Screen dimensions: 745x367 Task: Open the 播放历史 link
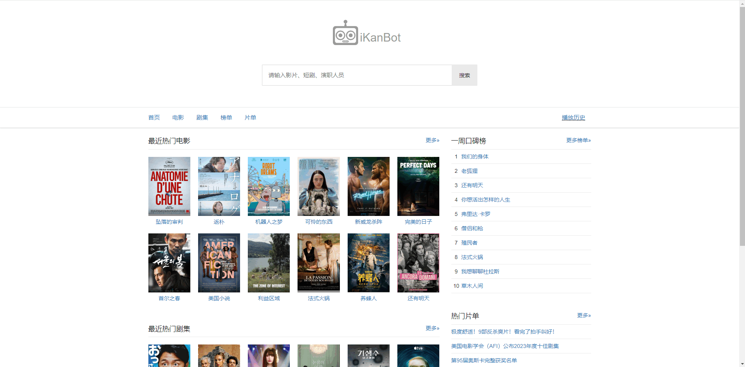573,118
